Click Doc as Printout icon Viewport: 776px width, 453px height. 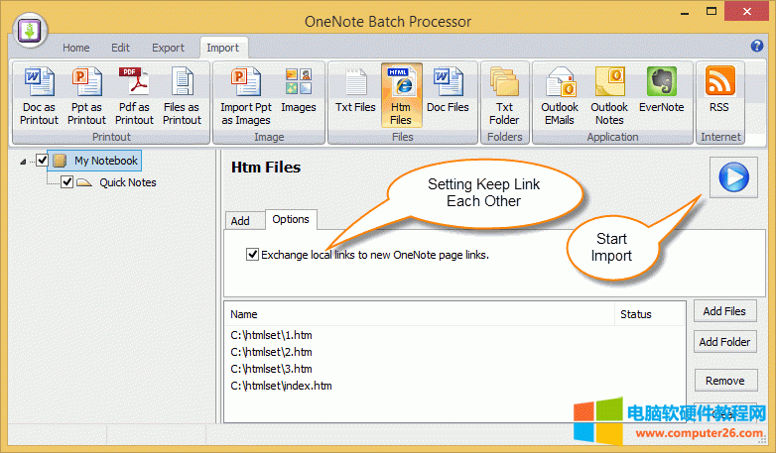coord(39,96)
